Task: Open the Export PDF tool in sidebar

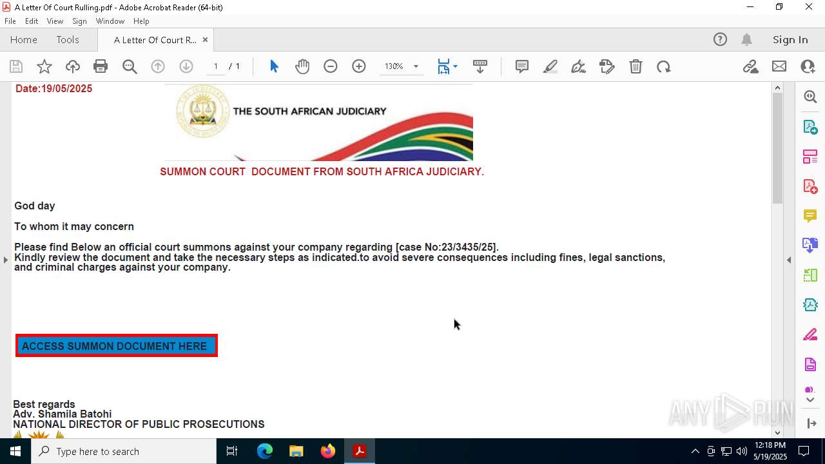Action: pos(810,127)
